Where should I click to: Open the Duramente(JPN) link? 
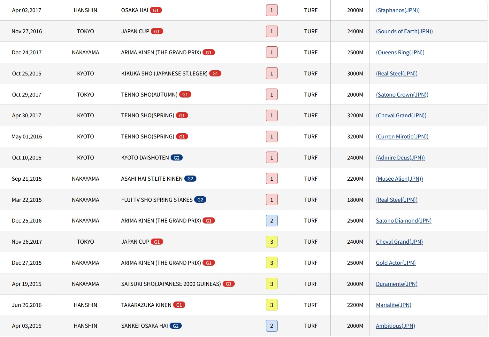click(397, 284)
